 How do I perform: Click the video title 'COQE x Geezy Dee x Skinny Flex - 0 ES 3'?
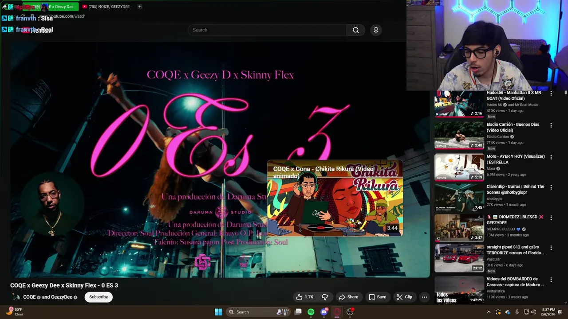[64, 285]
